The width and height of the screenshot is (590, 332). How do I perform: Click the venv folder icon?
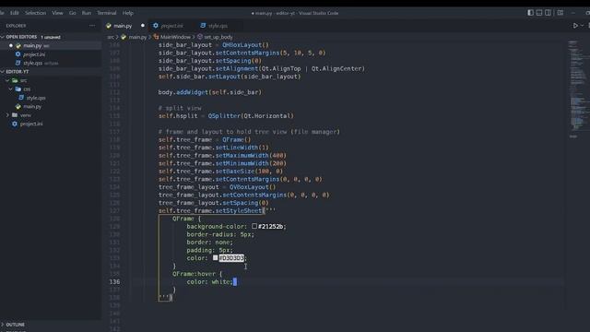point(15,115)
